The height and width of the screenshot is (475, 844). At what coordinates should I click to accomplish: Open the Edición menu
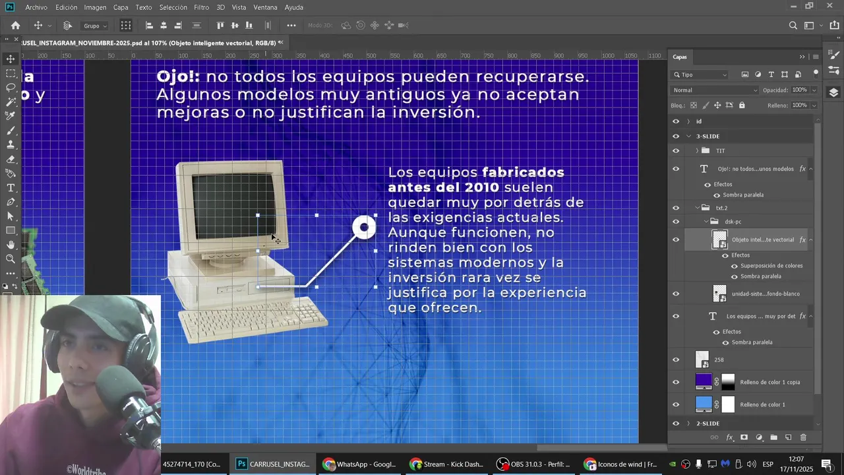tap(66, 7)
